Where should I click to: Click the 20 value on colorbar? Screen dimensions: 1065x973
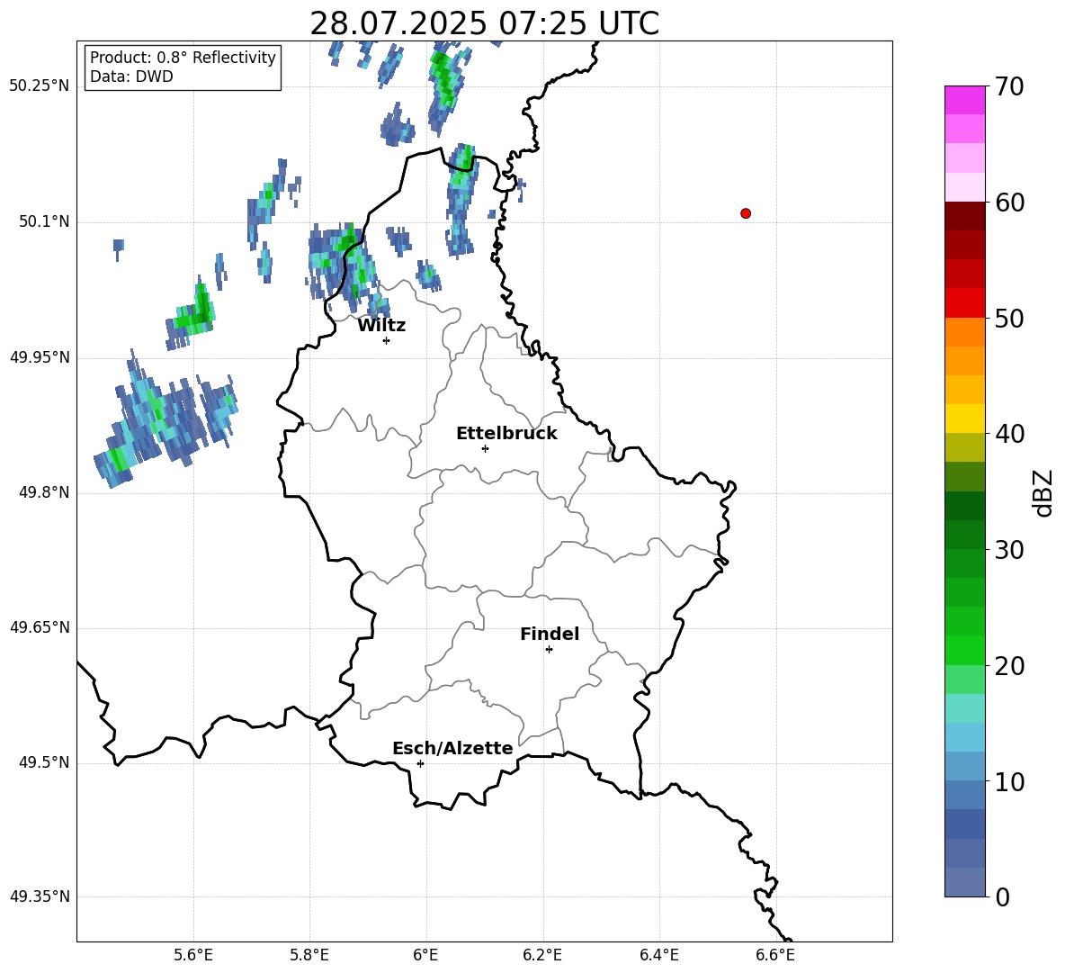point(1009,666)
